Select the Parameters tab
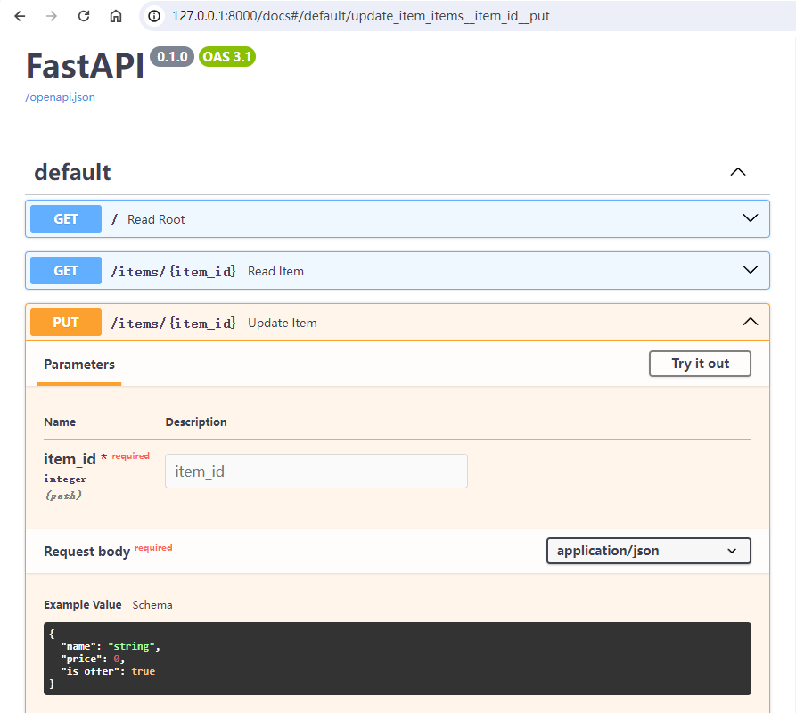 79,365
